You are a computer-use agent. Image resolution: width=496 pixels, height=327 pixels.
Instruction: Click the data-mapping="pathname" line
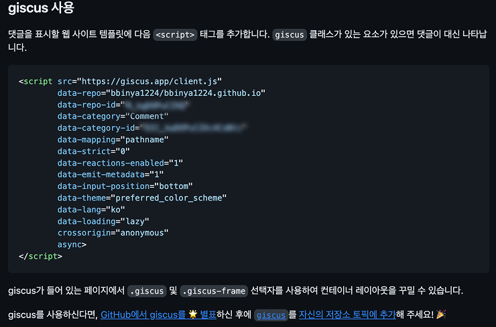coord(113,140)
